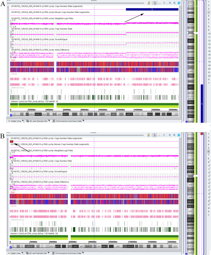Select the blue gain segment bar in panel A
This screenshot has height=255, width=211.
tap(152, 9)
